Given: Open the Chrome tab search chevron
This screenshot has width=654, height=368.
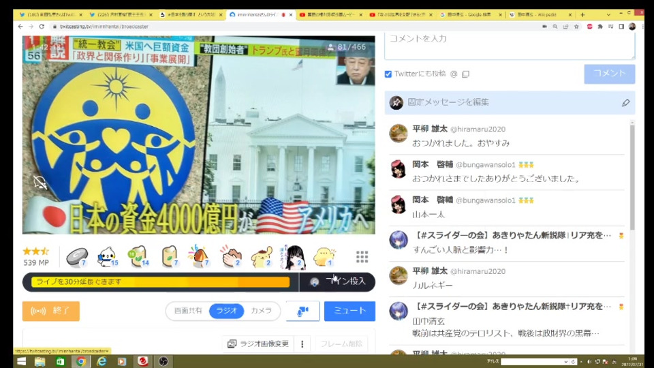Looking at the screenshot, I should (608, 14).
